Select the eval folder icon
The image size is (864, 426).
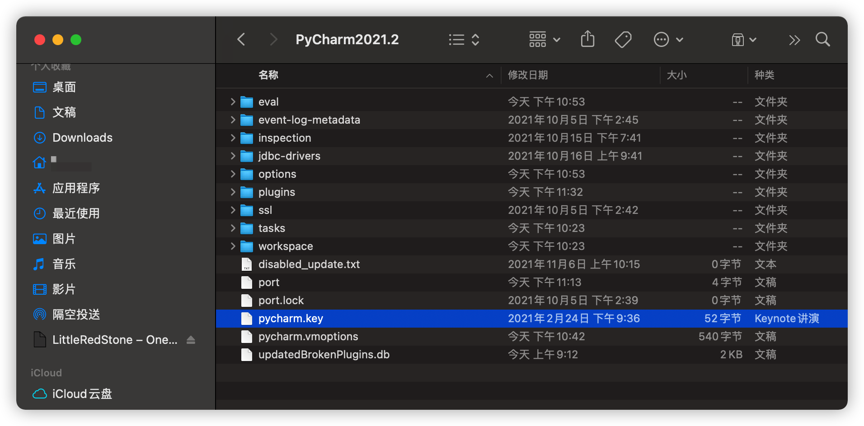click(247, 102)
